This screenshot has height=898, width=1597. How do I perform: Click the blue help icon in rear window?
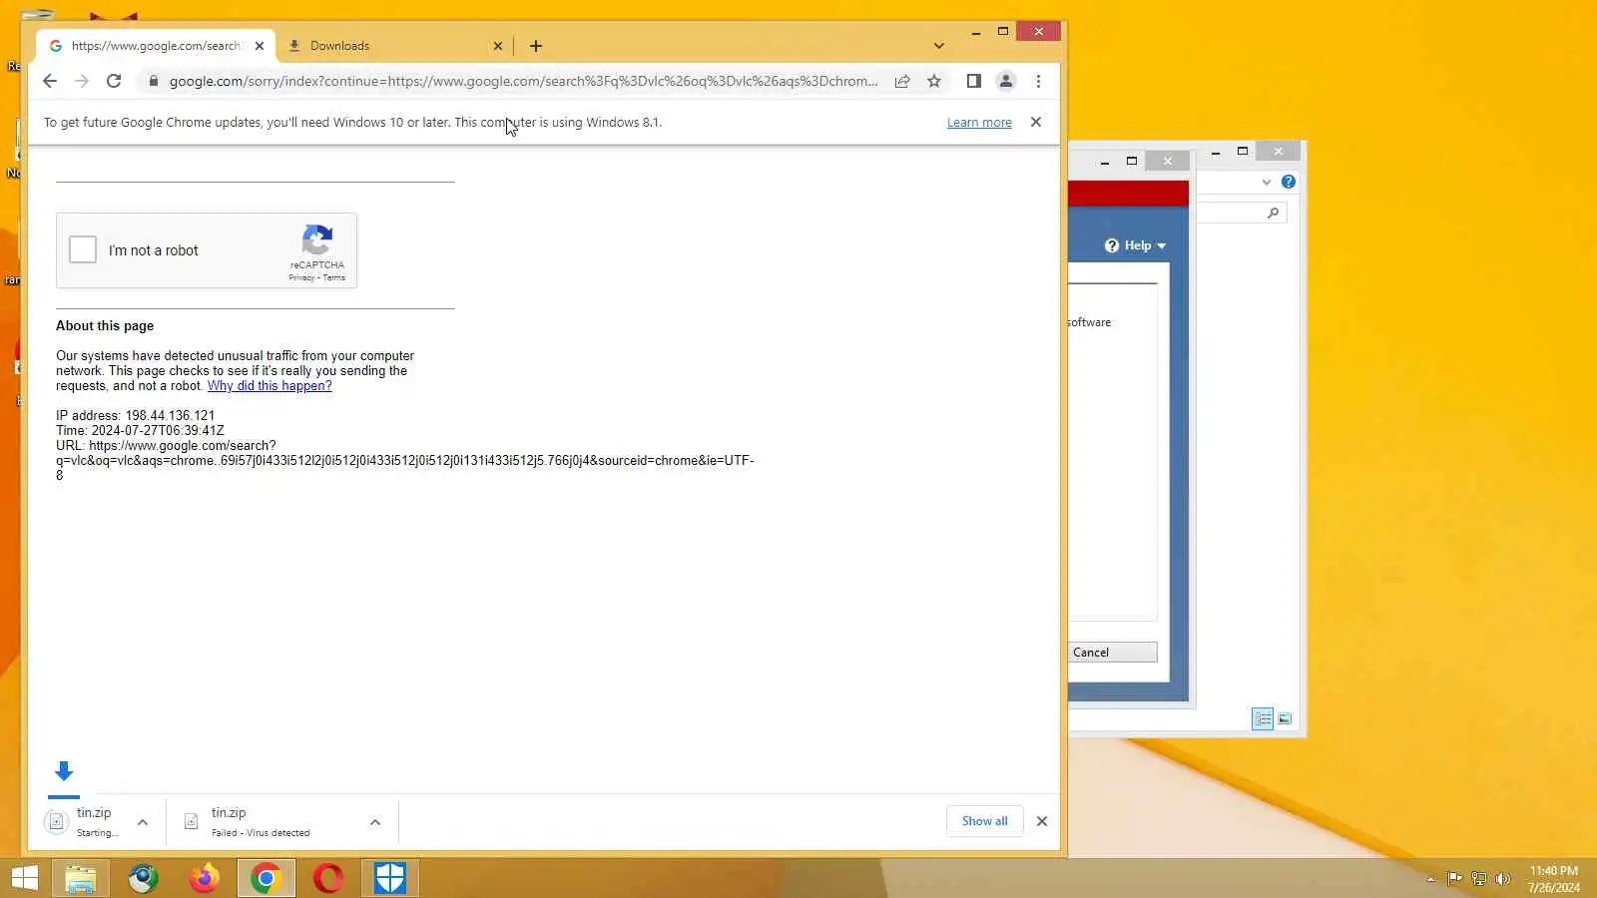[1289, 182]
